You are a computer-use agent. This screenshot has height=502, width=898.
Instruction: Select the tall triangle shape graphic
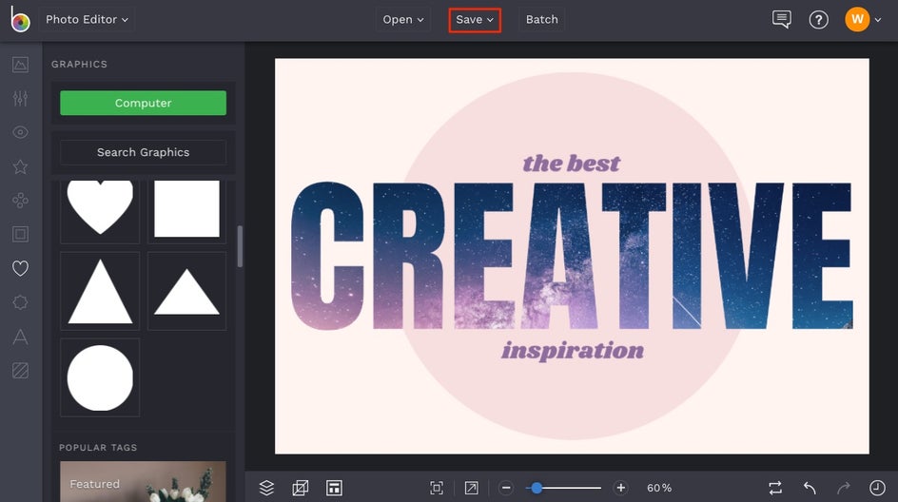pos(100,291)
